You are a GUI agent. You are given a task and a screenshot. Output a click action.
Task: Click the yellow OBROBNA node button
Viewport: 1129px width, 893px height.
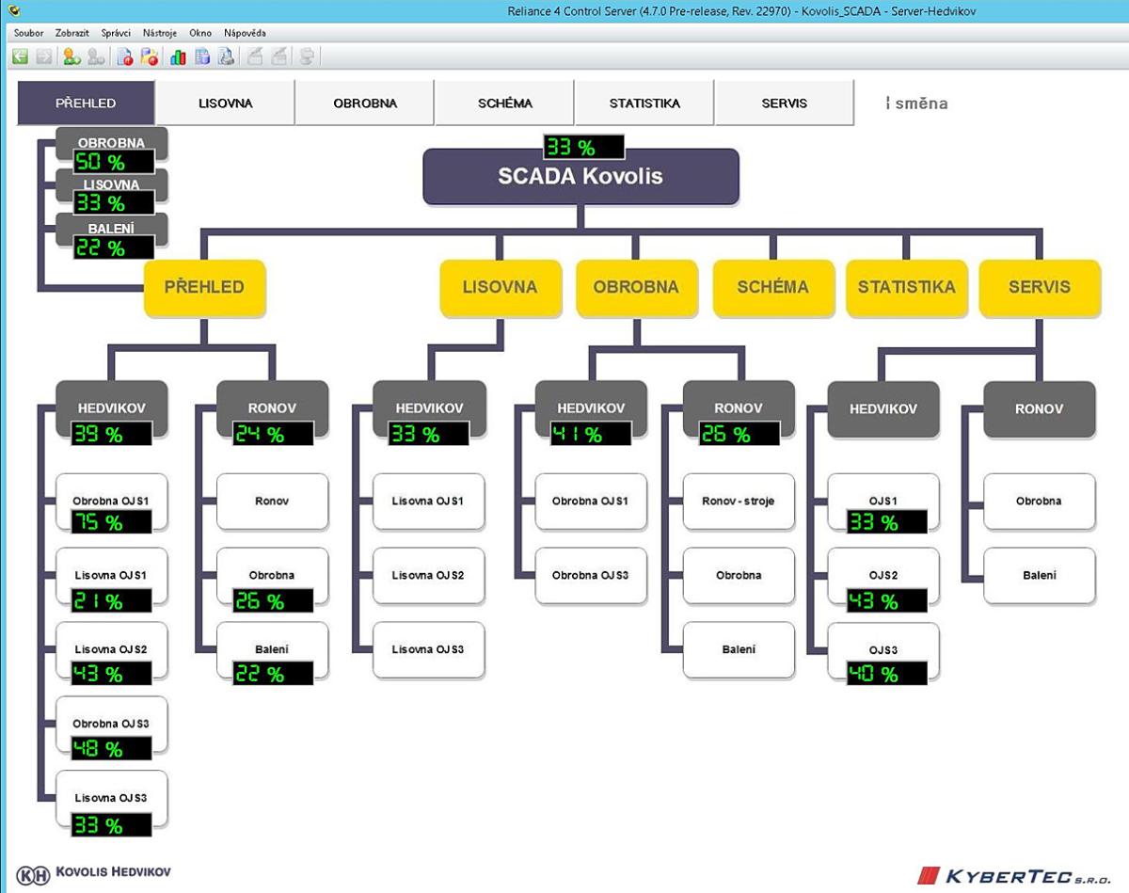(636, 287)
